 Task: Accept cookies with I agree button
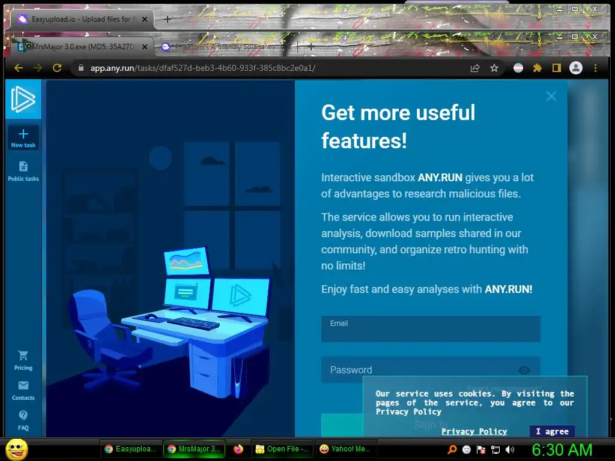pos(553,431)
